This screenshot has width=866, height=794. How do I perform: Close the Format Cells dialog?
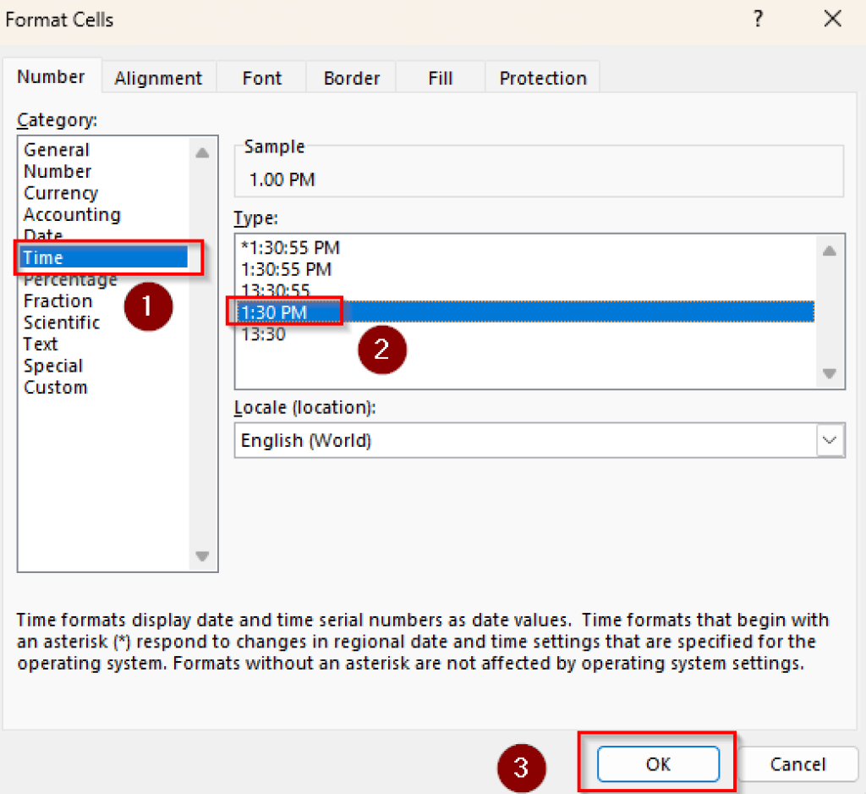pos(832,19)
